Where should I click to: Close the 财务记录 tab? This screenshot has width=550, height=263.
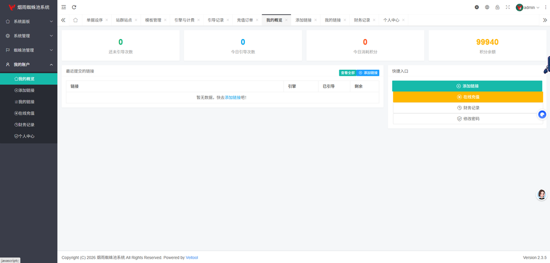(374, 20)
